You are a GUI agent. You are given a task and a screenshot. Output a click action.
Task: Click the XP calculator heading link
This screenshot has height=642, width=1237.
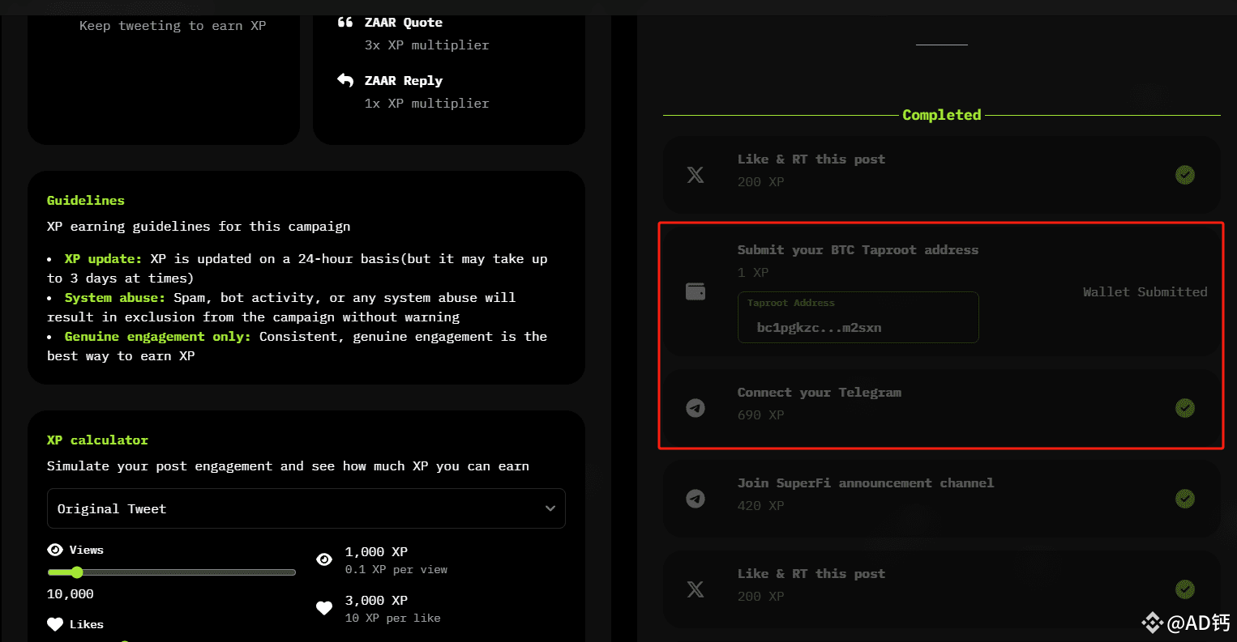coord(97,440)
